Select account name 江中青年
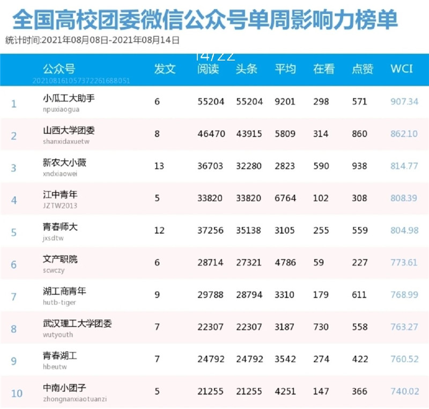This screenshot has height=409, width=429. [x=60, y=195]
